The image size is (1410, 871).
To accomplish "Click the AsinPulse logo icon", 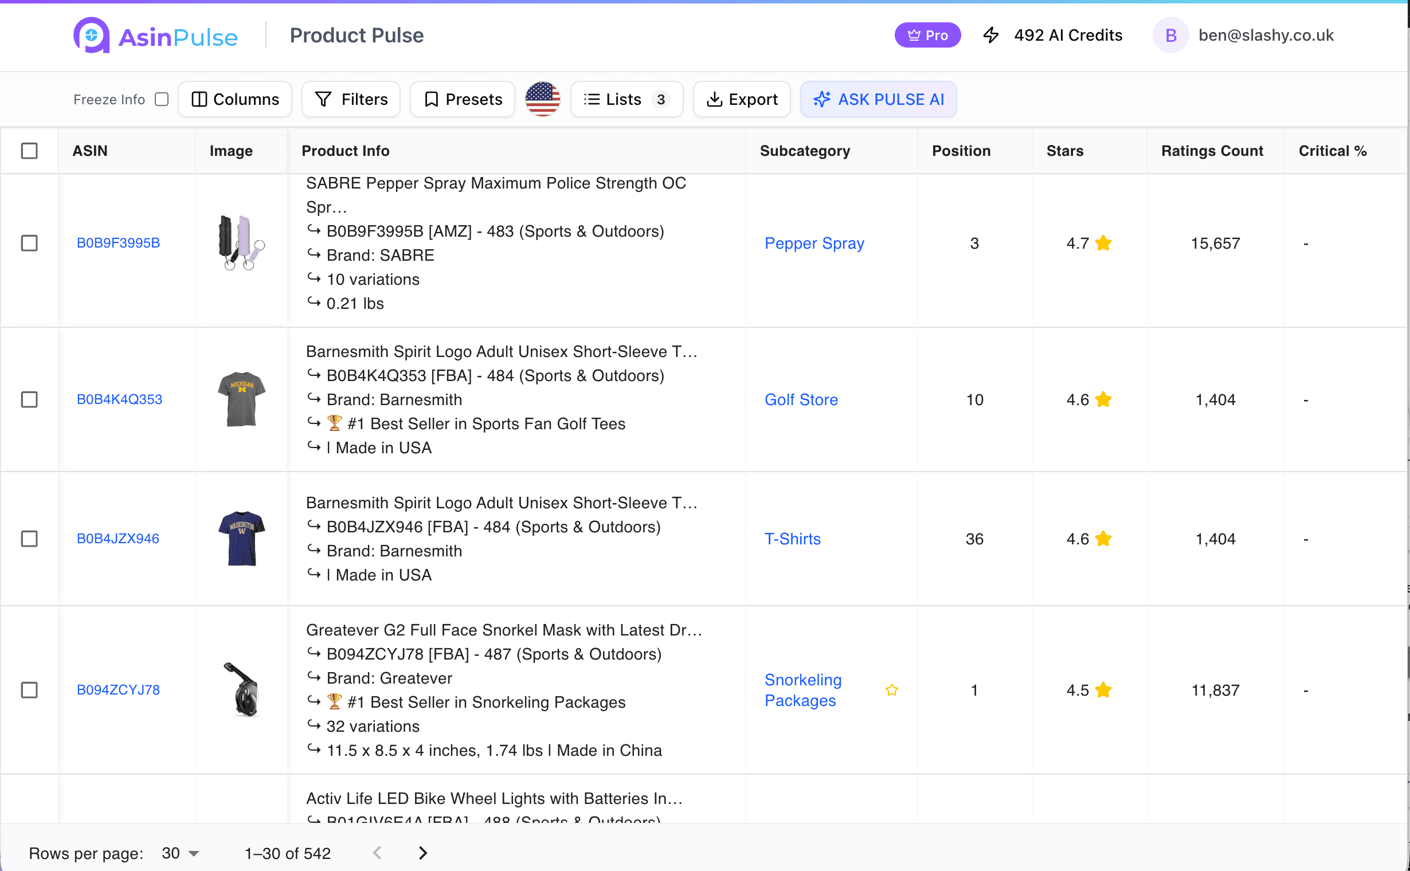I will click(x=91, y=36).
